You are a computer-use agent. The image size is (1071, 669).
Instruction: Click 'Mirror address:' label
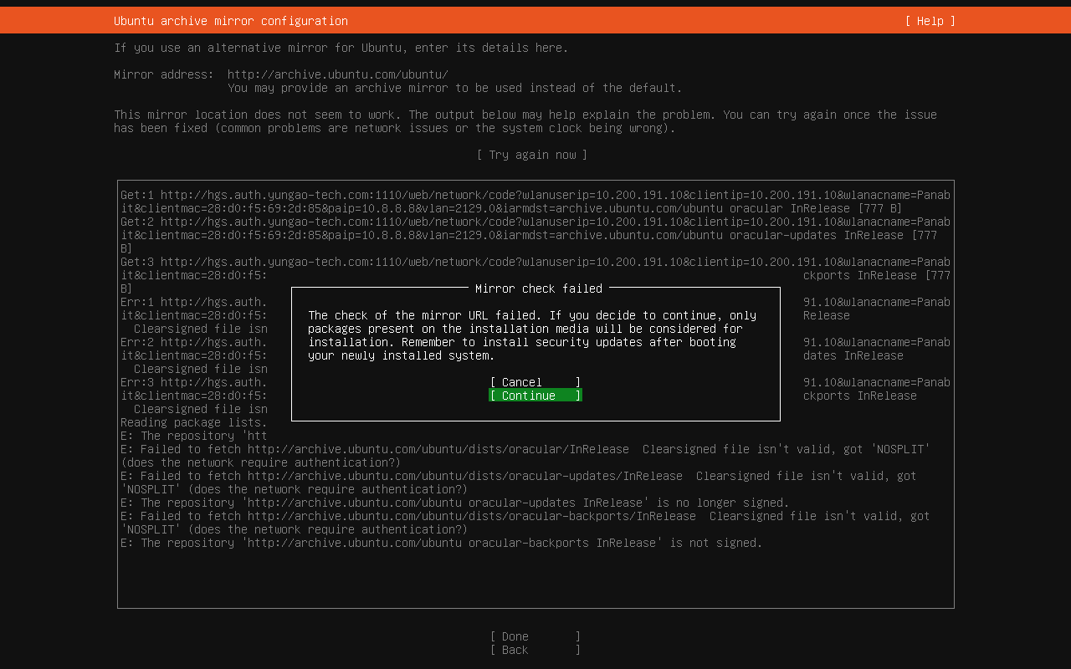click(x=164, y=74)
